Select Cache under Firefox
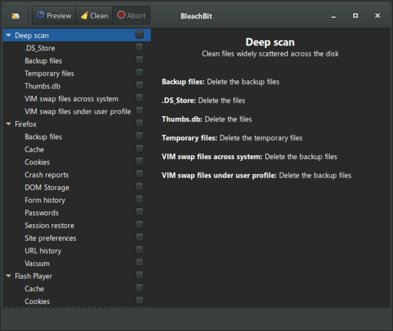 tap(77, 149)
